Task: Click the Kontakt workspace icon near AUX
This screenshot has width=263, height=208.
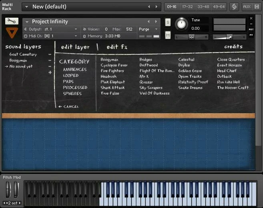Action: point(234,7)
